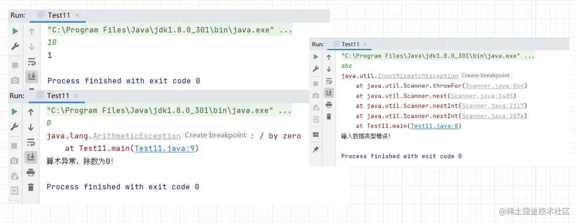Image resolution: width=577 pixels, height=223 pixels.
Task: Close the Test11 tab in InputMismatchException panel
Action: click(365, 44)
